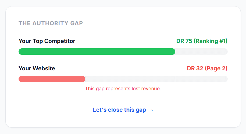Click the green filled competitor progress bar
246x134 pixels.
[x=97, y=52]
